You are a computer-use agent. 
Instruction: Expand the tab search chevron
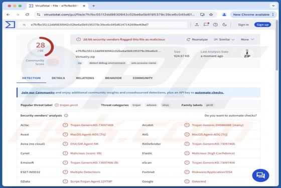(273, 5)
